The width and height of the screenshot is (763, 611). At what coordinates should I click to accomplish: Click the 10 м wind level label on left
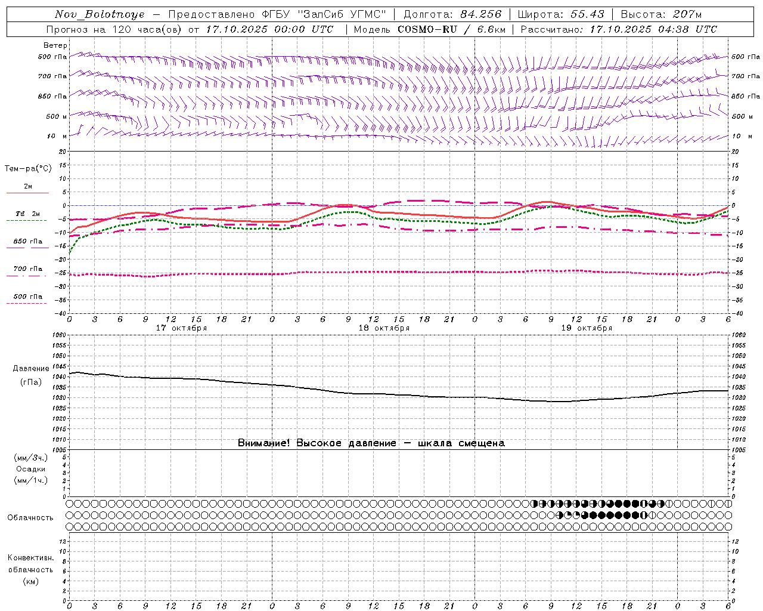pos(57,136)
